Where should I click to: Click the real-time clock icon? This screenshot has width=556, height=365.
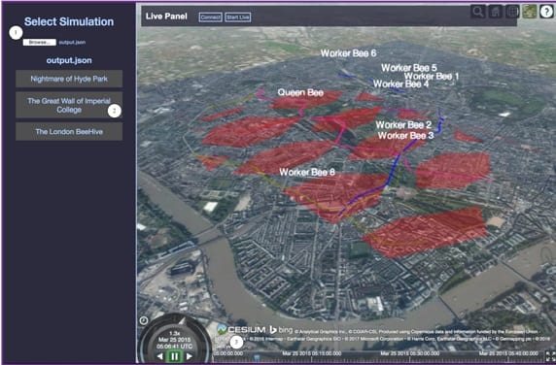(x=144, y=320)
